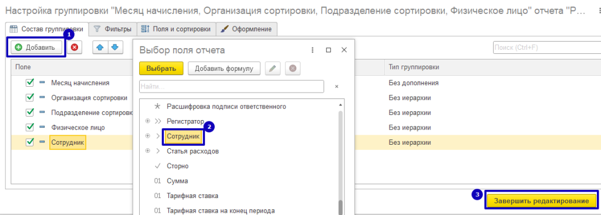601x215 pixels.
Task: Select Статья расходов in the field list
Action: click(193, 151)
